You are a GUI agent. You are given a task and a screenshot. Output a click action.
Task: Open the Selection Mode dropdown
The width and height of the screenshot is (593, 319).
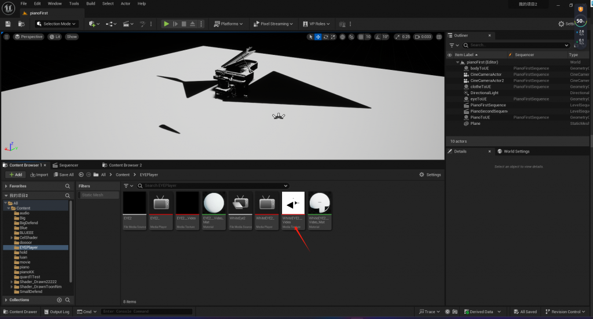[57, 24]
